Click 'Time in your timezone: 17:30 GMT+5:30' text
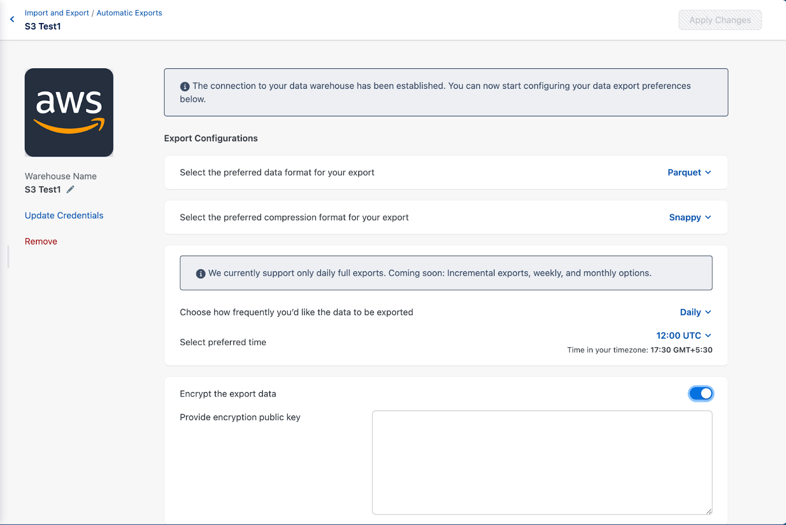The image size is (786, 525). 640,350
